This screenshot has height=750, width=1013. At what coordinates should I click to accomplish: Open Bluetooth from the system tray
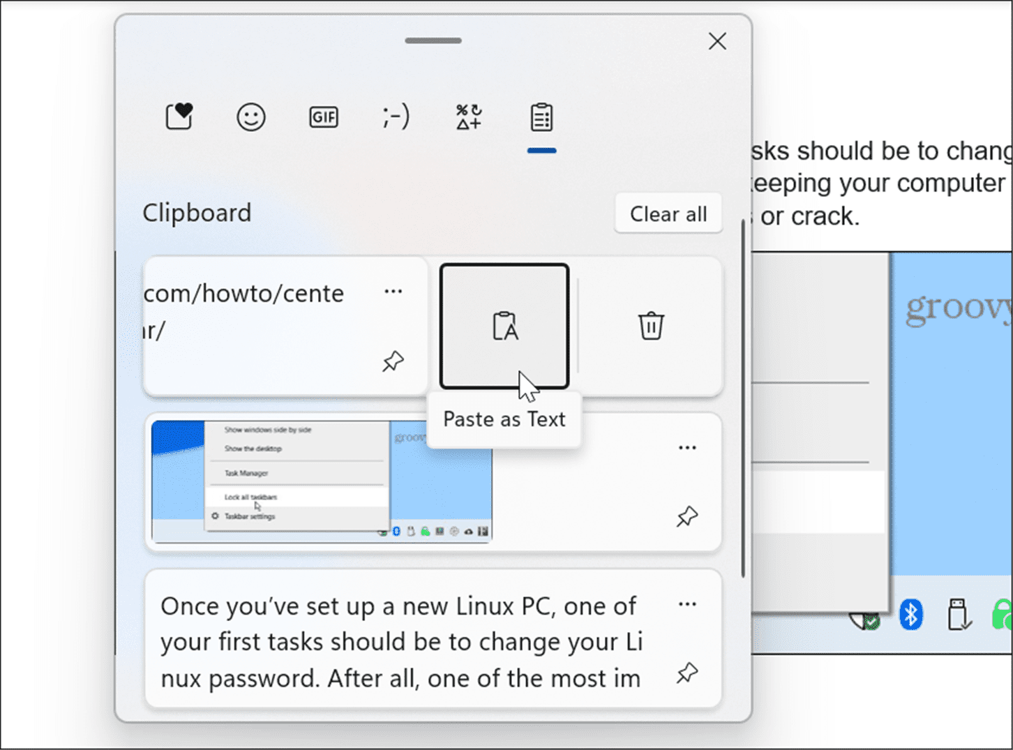(910, 615)
